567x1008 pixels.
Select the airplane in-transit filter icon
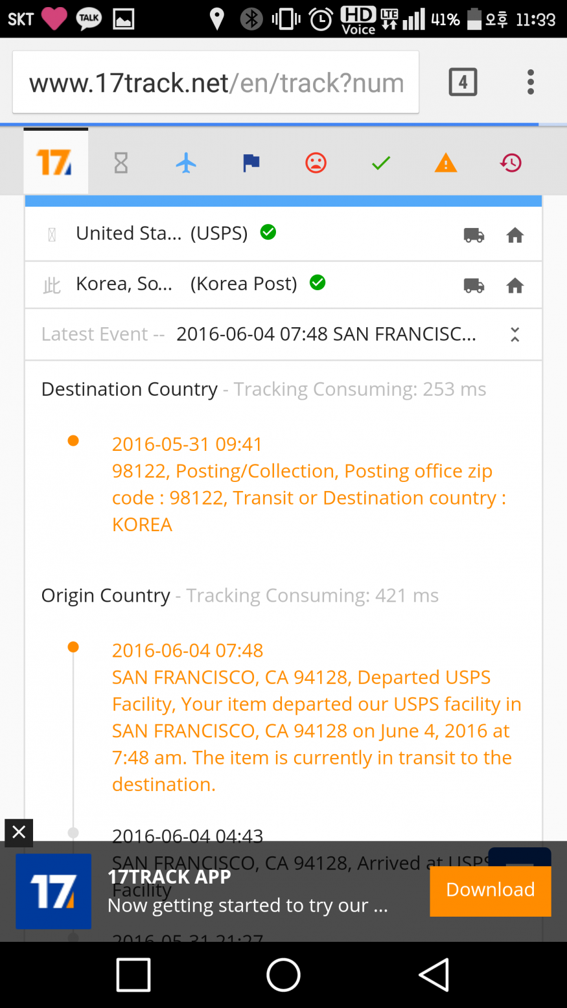(x=186, y=163)
